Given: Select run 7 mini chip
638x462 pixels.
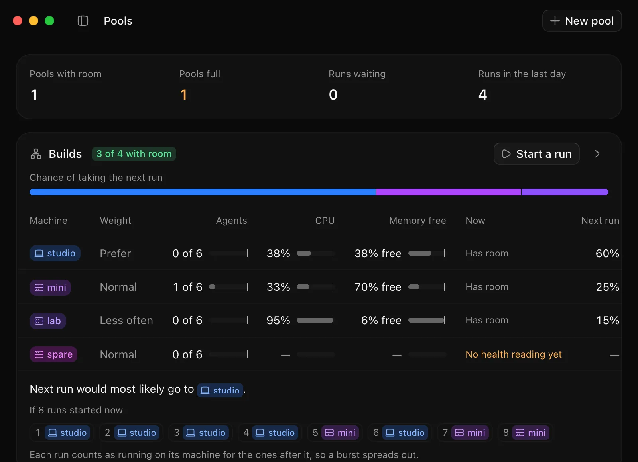Looking at the screenshot, I should pos(465,433).
